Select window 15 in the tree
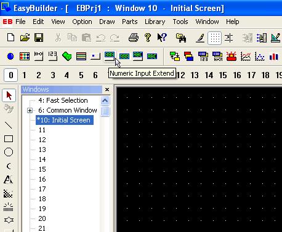 pos(42,169)
